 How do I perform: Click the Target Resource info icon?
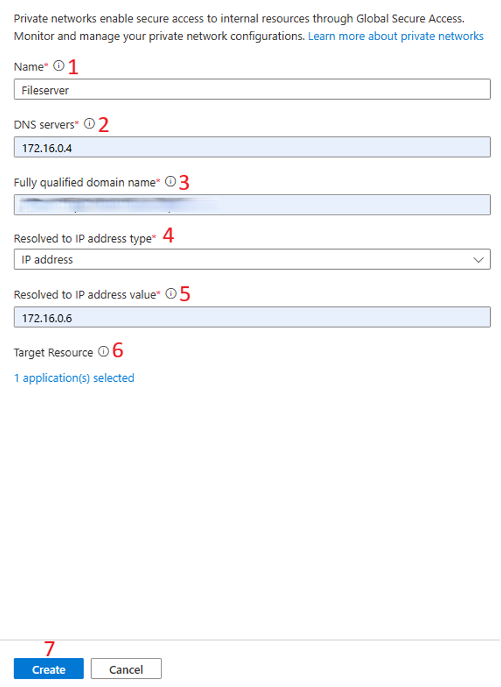tap(103, 352)
